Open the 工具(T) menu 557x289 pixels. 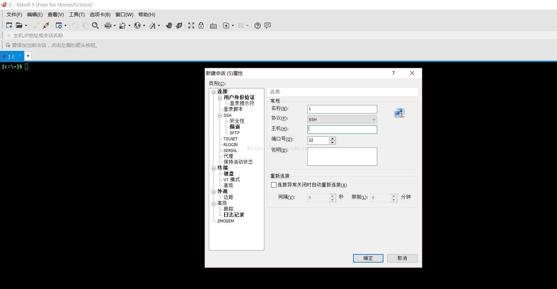pyautogui.click(x=77, y=15)
